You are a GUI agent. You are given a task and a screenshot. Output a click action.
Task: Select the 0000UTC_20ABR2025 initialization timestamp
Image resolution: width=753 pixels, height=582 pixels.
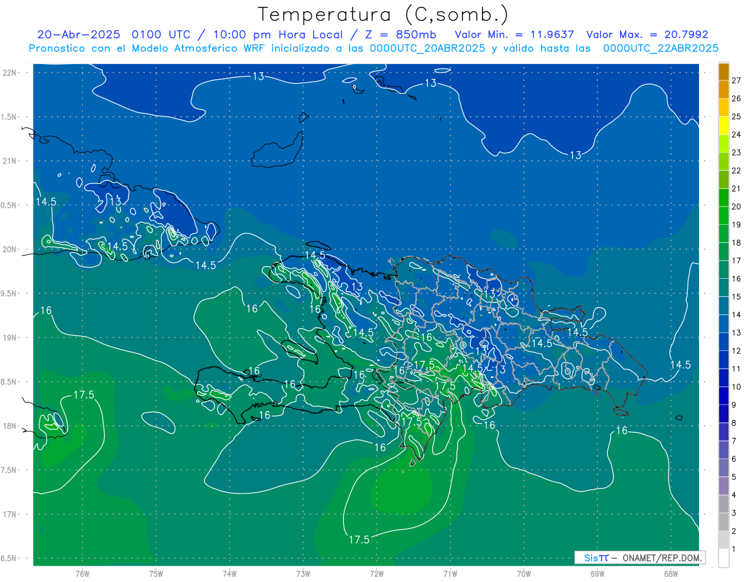[427, 48]
